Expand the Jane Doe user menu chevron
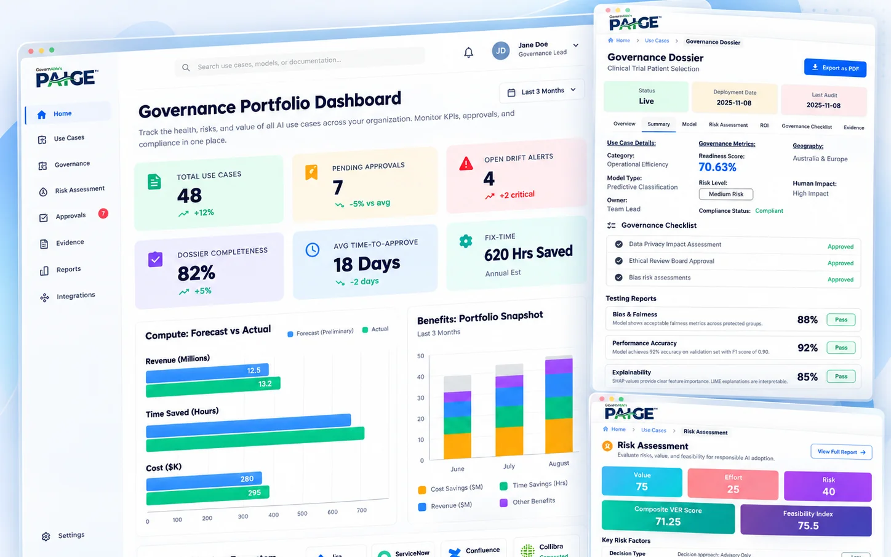Image resolution: width=891 pixels, height=557 pixels. (x=576, y=45)
